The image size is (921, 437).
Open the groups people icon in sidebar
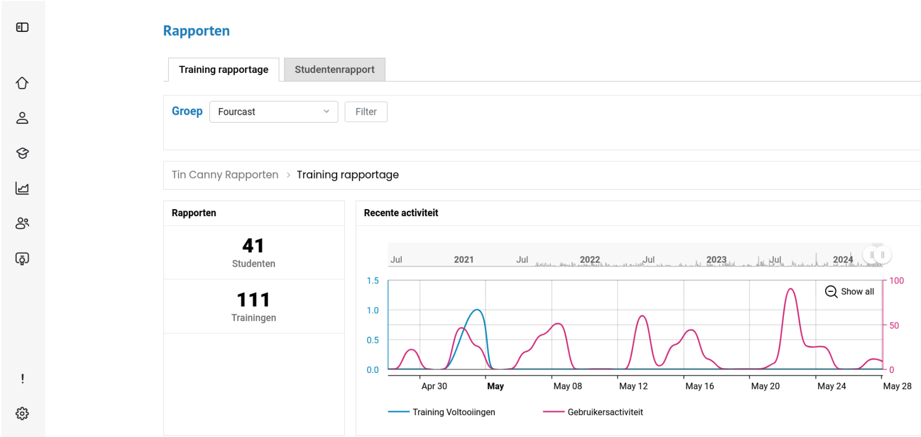pos(22,223)
